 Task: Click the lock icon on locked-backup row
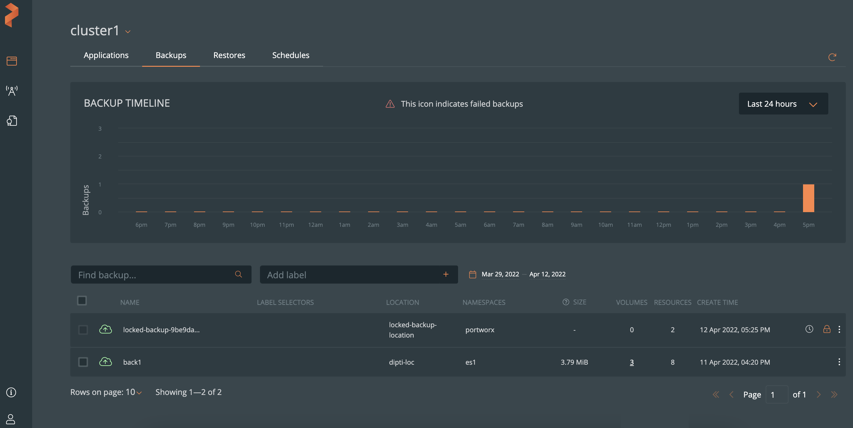coord(826,329)
